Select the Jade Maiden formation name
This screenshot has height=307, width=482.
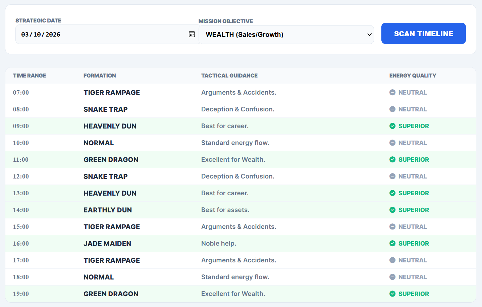(x=107, y=244)
